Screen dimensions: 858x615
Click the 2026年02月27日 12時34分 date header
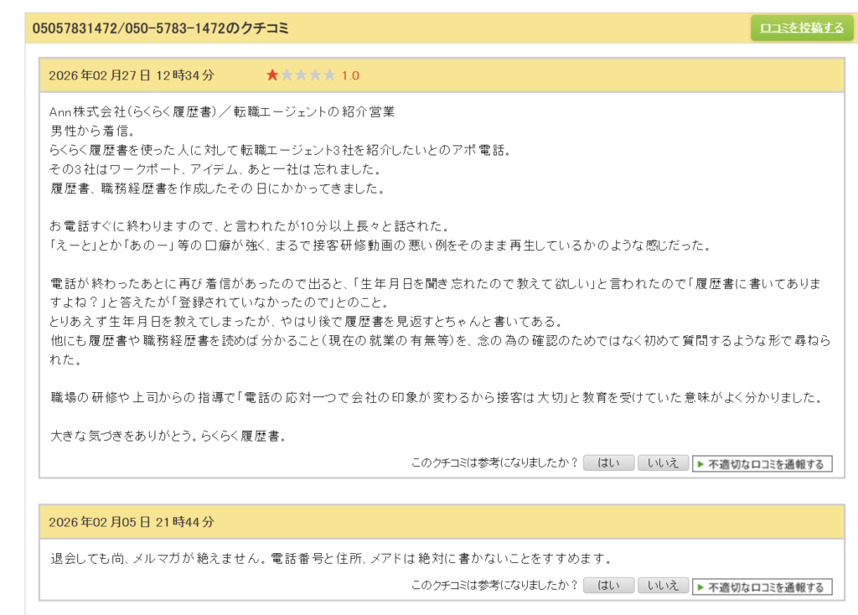coord(132,75)
